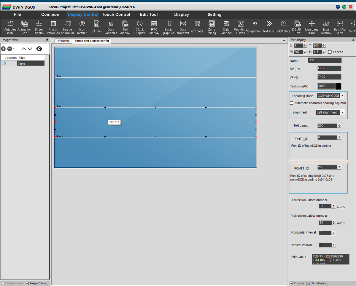Click the Initial value text box
Image resolution: width=356 pixels, height=286 pixels.
coord(331,259)
